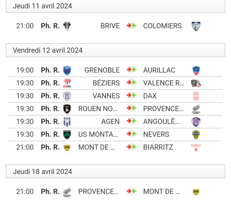Click the Angoulême purple crest
Image resolution: width=231 pixels, height=208 pixels.
coord(196,122)
